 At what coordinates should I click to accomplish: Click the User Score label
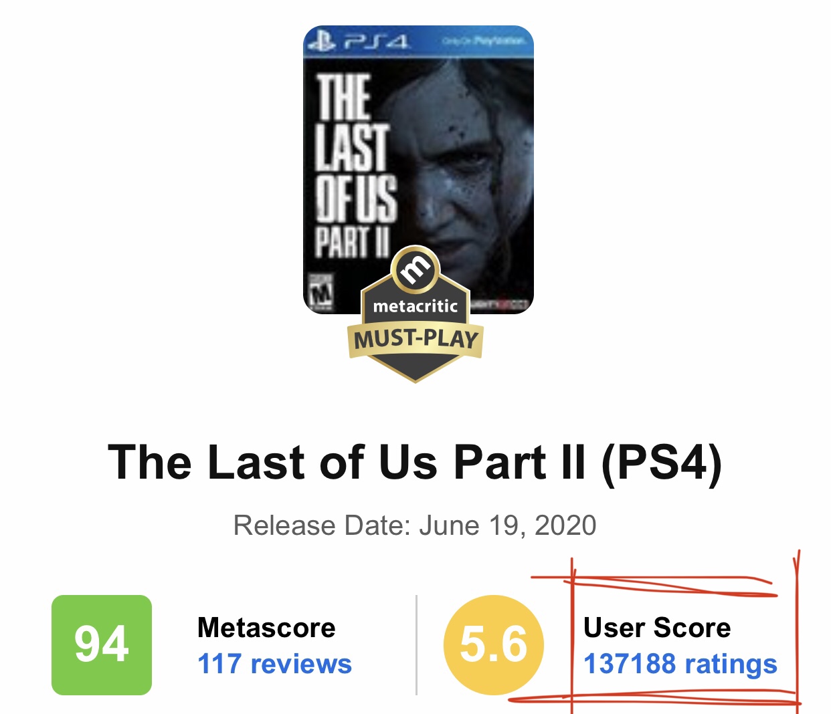tap(657, 628)
